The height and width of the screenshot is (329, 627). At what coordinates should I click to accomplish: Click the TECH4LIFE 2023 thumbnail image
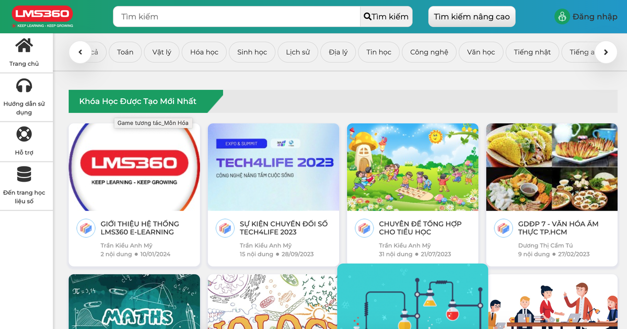pos(273,167)
